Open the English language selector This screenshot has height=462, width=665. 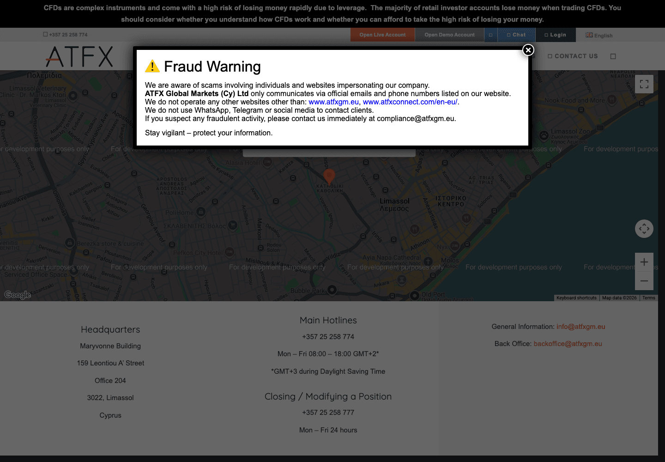(x=599, y=35)
